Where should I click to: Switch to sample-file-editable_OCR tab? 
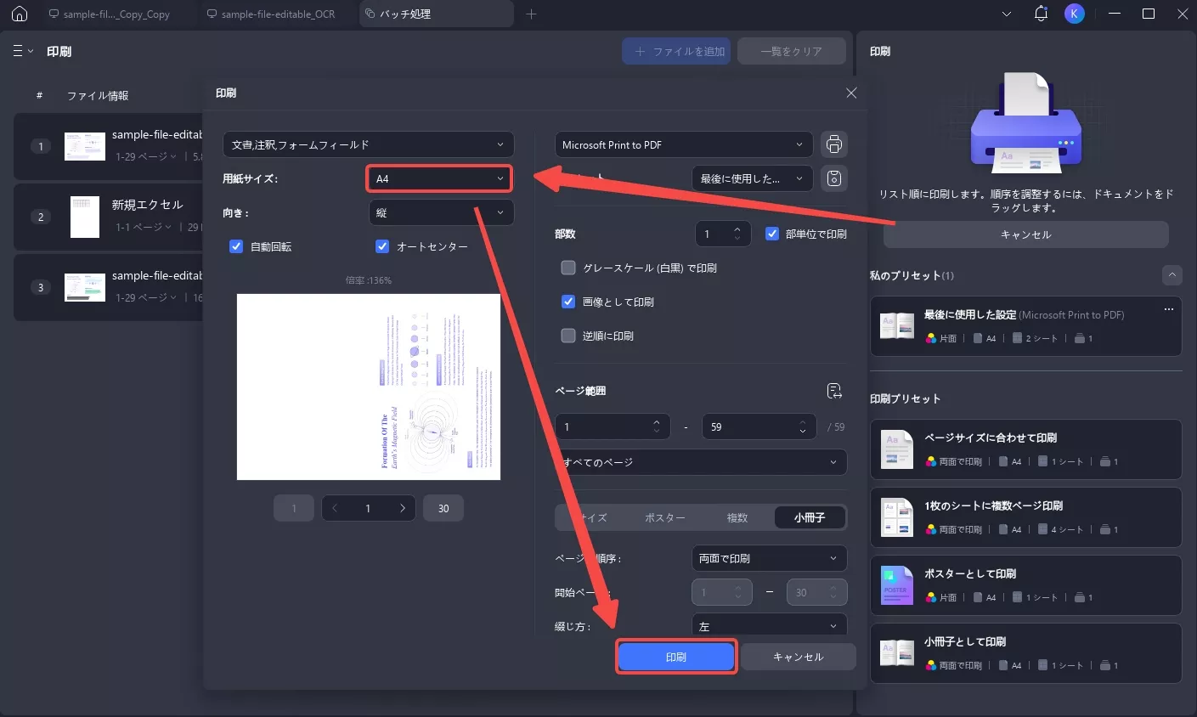[276, 14]
